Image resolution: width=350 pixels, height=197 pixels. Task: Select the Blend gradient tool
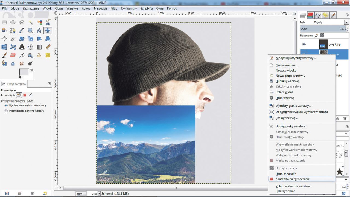click(39, 47)
